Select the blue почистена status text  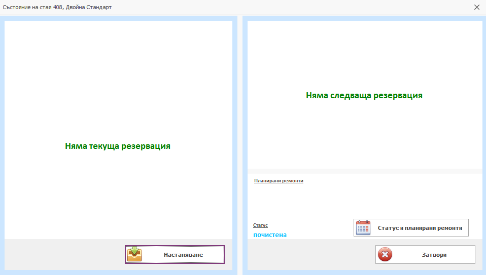(x=270, y=235)
